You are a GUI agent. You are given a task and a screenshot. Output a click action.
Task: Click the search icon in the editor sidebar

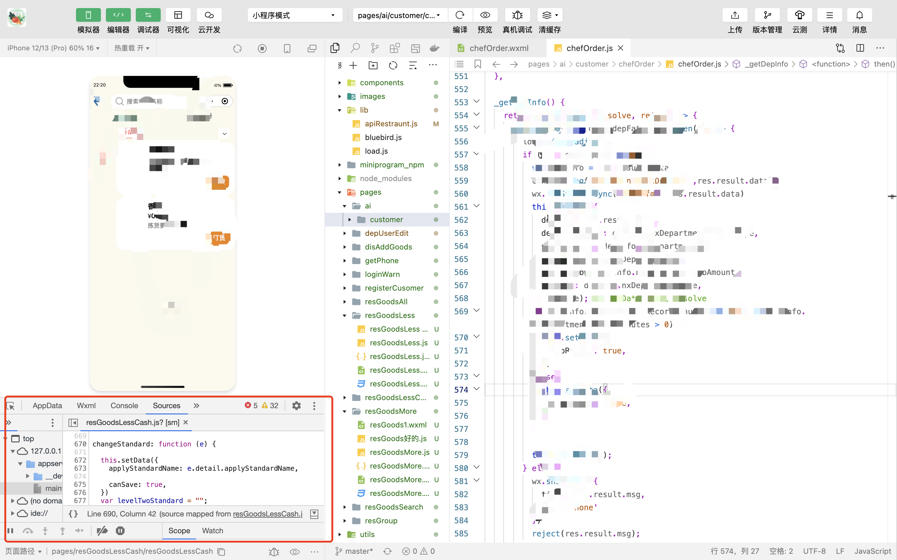point(355,48)
